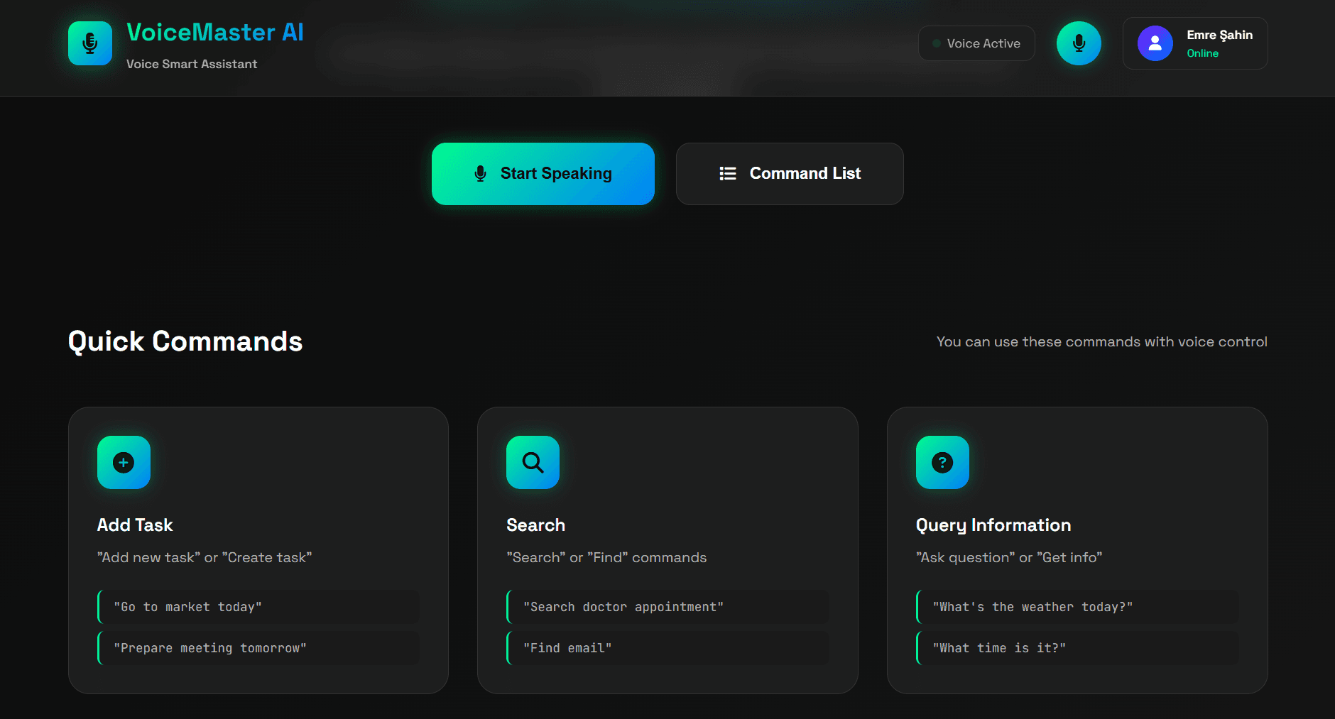Image resolution: width=1335 pixels, height=719 pixels.
Task: Toggle the round microphone button in header
Action: coord(1079,43)
